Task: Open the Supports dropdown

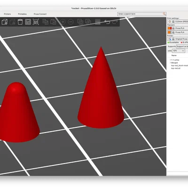Action: (x=182, y=47)
